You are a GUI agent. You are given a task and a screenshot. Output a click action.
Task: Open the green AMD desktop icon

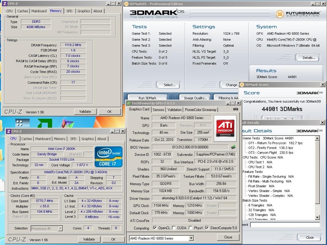45,123
